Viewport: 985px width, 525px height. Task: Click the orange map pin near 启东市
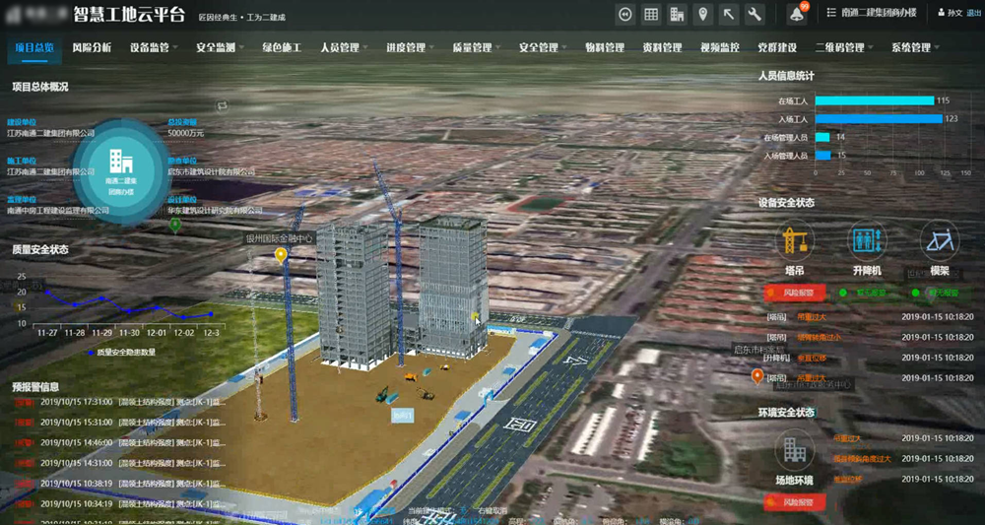click(x=757, y=376)
